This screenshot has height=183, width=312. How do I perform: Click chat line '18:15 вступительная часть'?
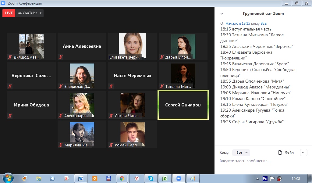[246, 29]
